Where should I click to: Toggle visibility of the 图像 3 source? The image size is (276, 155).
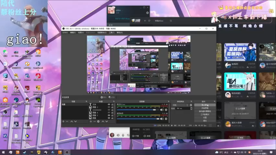(x=109, y=107)
